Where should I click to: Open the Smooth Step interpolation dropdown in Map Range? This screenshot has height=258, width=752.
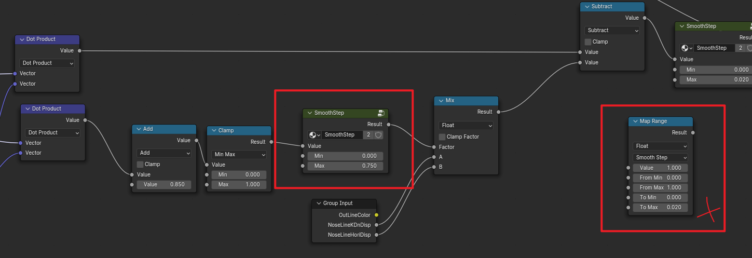660,157
